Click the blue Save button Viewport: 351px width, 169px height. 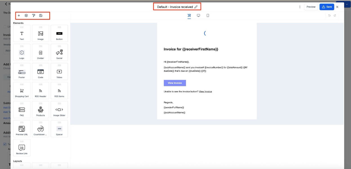click(x=327, y=7)
